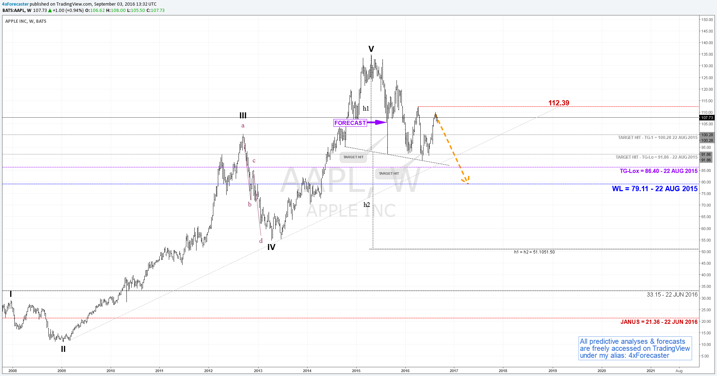Click 2013 on the time axis

258,371
